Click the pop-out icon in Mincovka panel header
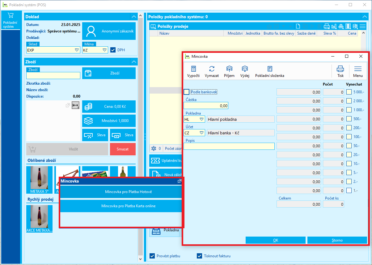The image size is (372, 265). [179, 181]
